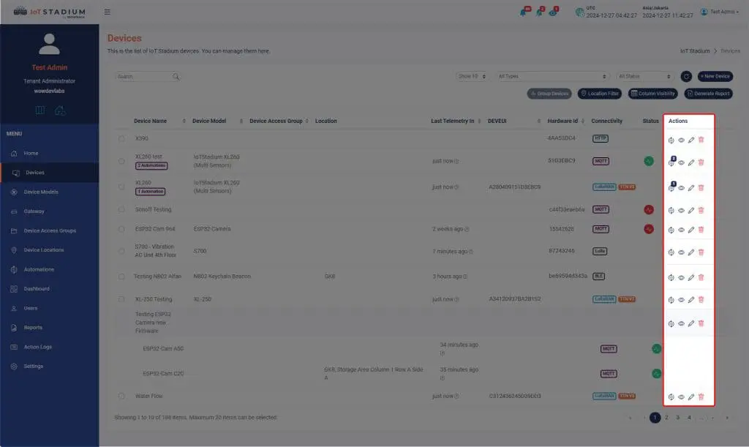749x447 pixels.
Task: Toggle the hamburger sidebar menu icon
Action: (108, 12)
